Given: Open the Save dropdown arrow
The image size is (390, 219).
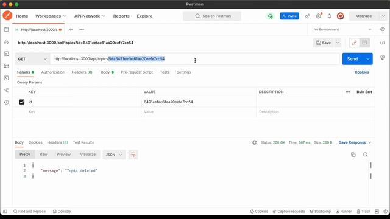Looking at the screenshot, I should click(x=338, y=43).
